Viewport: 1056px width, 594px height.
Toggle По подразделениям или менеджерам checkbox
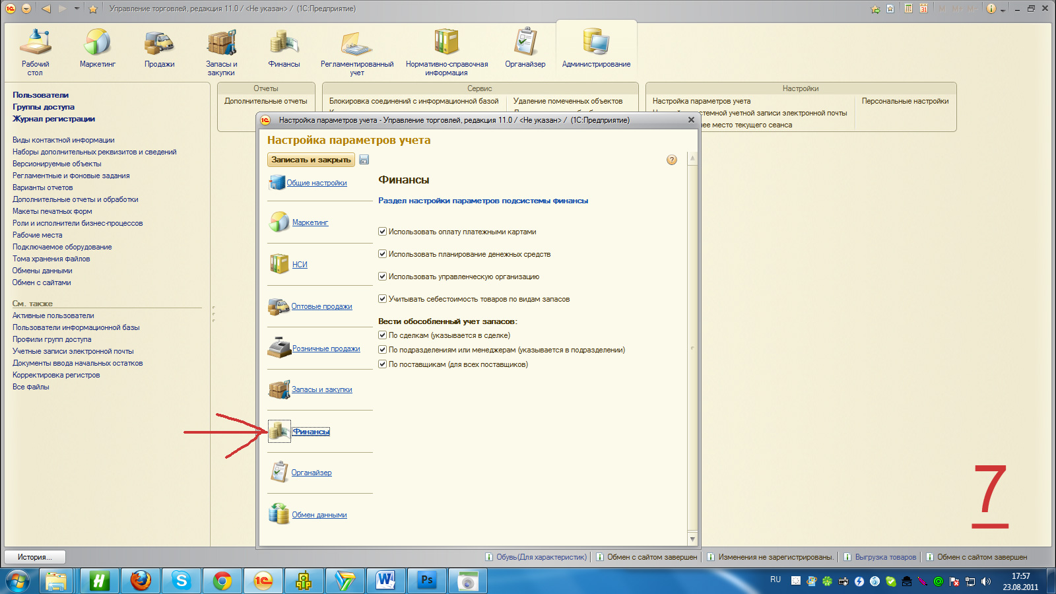tap(382, 350)
